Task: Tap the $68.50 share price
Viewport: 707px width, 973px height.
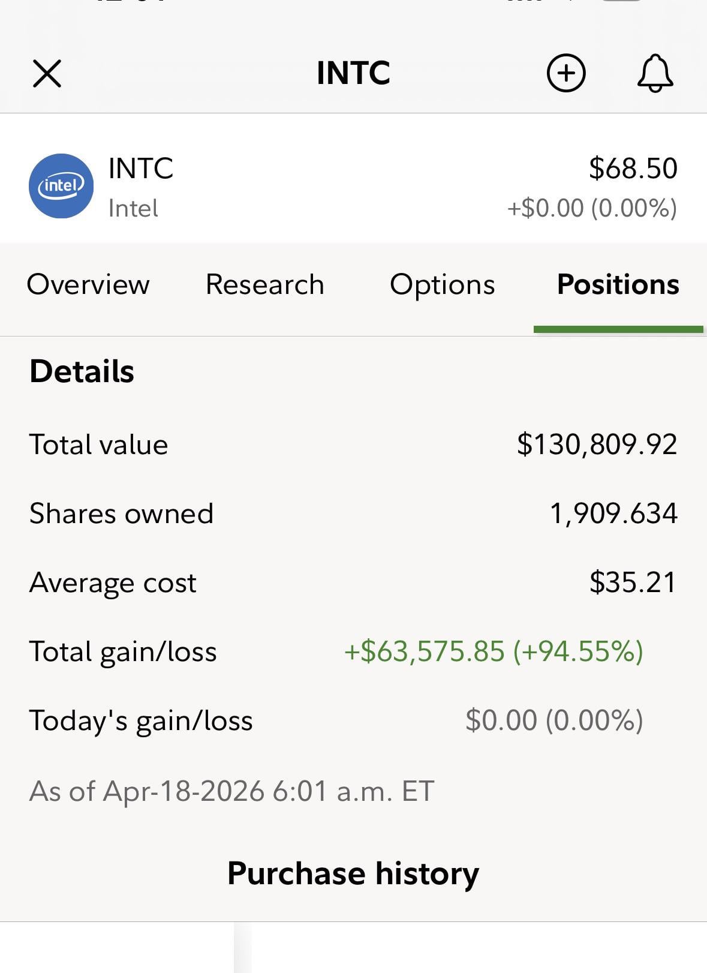Action: tap(633, 169)
